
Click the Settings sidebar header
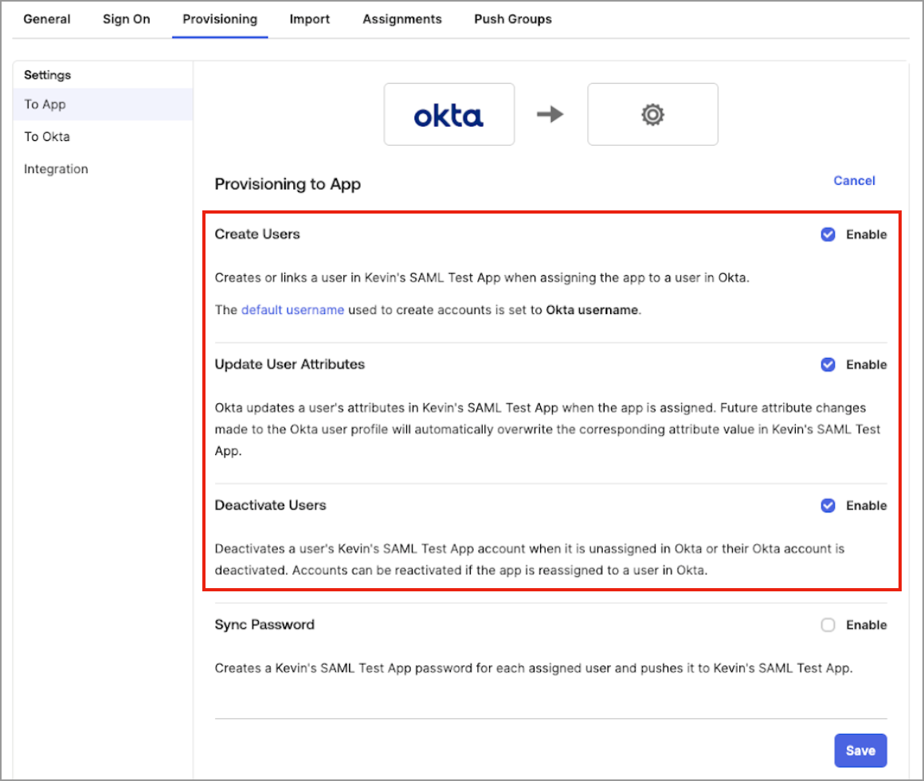[x=47, y=75]
